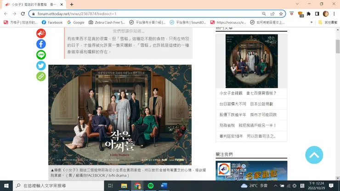The height and width of the screenshot is (191, 340).
Task: Toggle browser side panel icon
Action: tap(317, 14)
